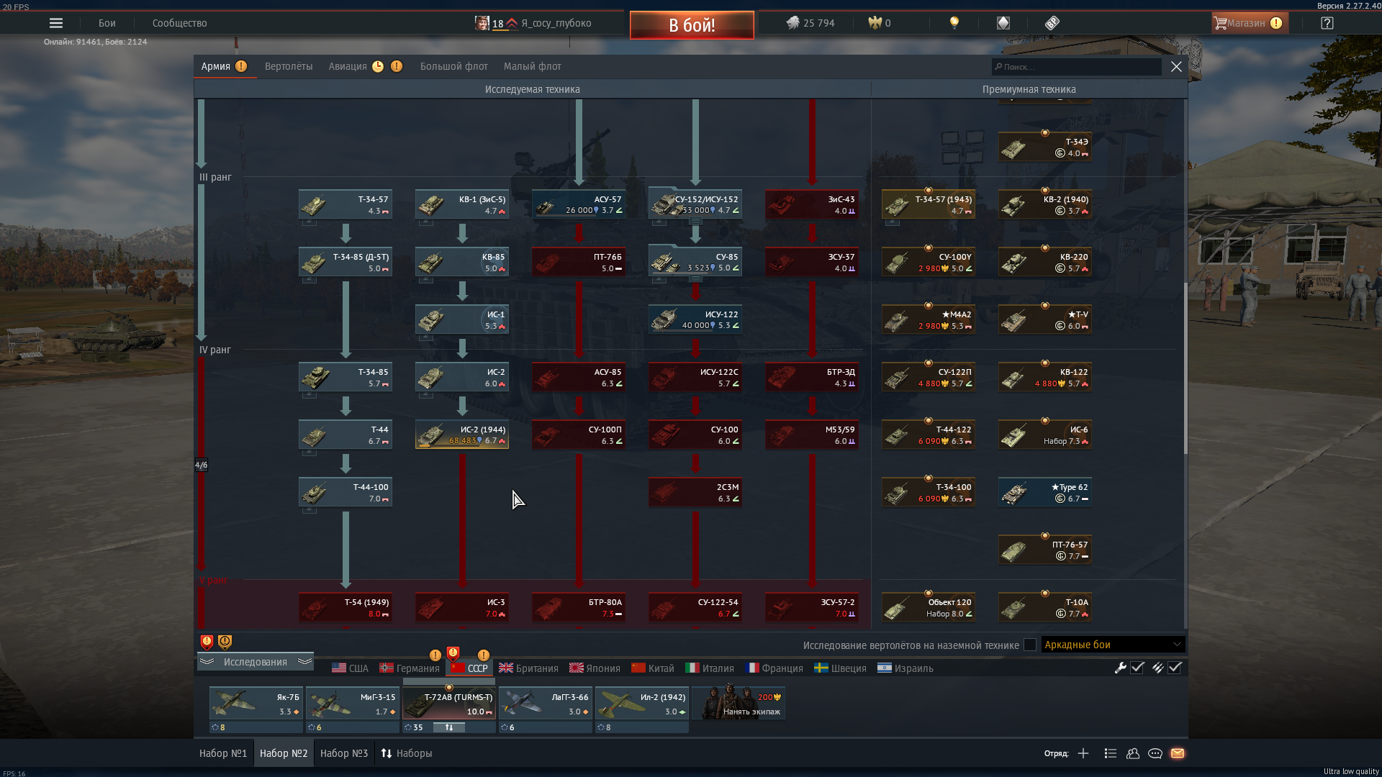Screen dimensions: 1382x777
Task: Toggle checkbox next to stripes icon
Action: 1175,668
